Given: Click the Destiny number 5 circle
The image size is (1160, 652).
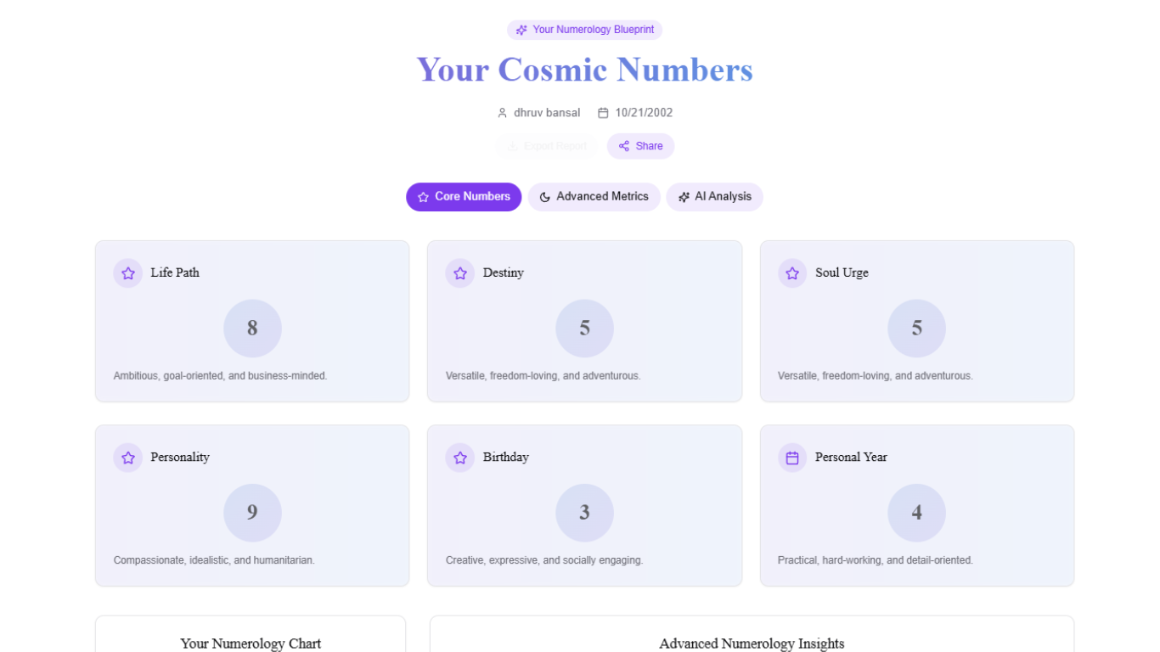Looking at the screenshot, I should click(x=584, y=329).
